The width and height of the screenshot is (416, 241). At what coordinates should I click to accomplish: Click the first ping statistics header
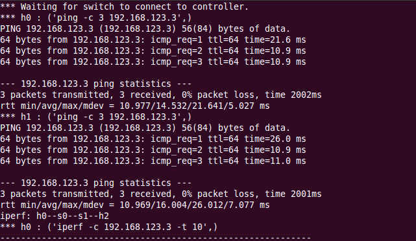pos(95,84)
